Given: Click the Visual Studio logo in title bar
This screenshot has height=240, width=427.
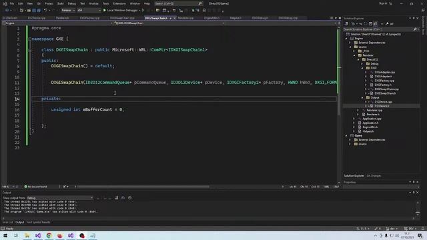Looking at the screenshot, I should (5, 3).
